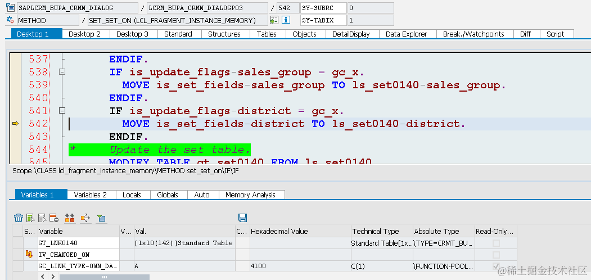The height and width of the screenshot is (280, 591).
Task: Click the yellow current-line arrow at line 542
Action: (x=15, y=123)
